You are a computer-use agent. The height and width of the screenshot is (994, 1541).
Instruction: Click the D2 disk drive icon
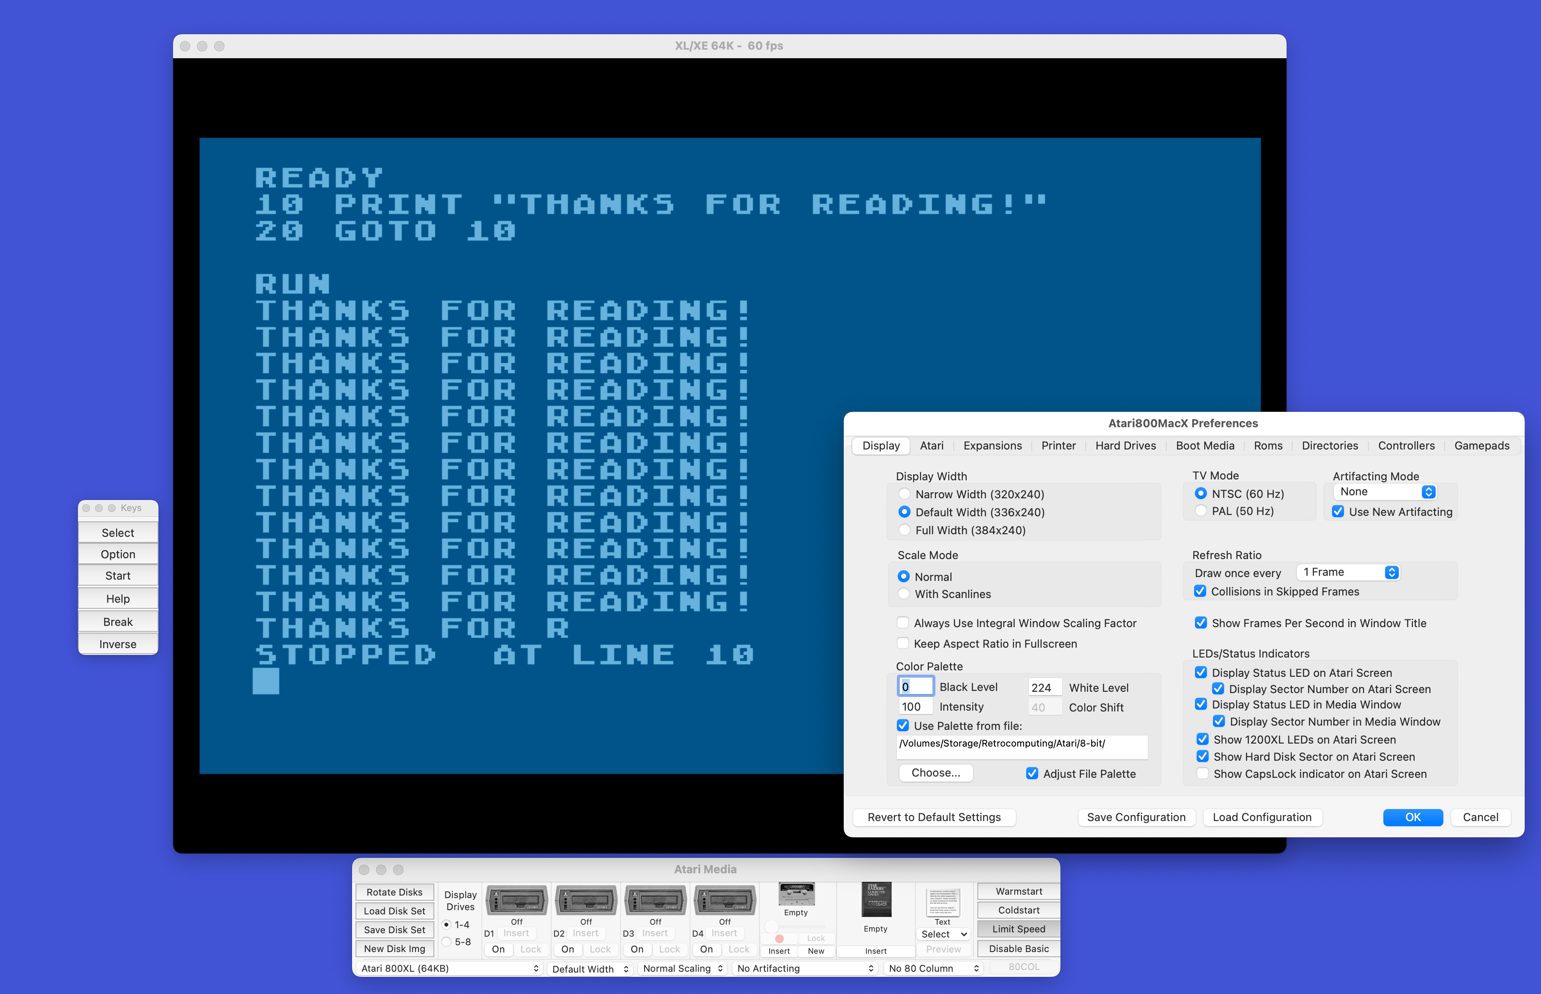(x=585, y=900)
